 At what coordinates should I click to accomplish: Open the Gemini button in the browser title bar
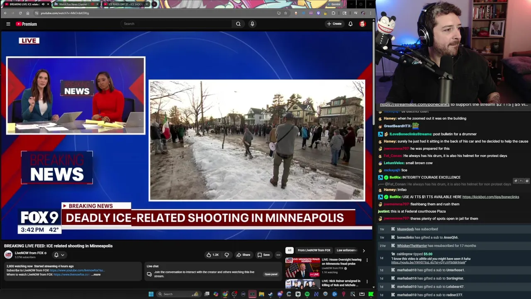334,4
